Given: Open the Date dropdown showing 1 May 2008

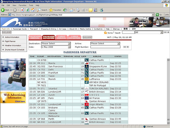Looking at the screenshot, I should [56, 47].
